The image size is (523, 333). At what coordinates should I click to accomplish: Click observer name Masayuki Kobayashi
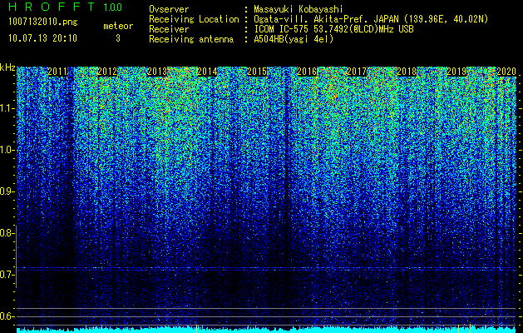click(x=299, y=9)
